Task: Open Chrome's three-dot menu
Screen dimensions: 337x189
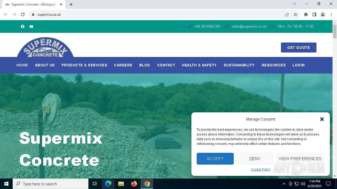Action: pos(331,14)
